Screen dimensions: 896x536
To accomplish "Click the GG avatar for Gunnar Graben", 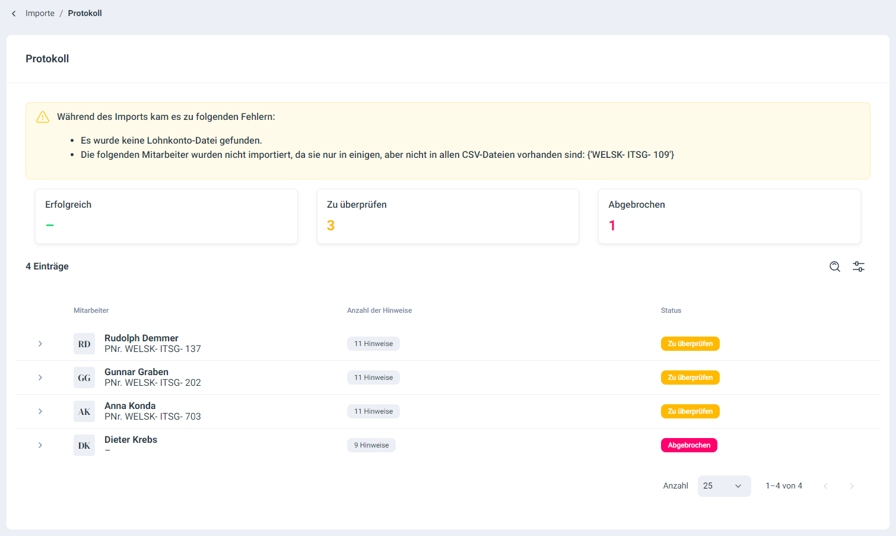I will click(x=84, y=378).
